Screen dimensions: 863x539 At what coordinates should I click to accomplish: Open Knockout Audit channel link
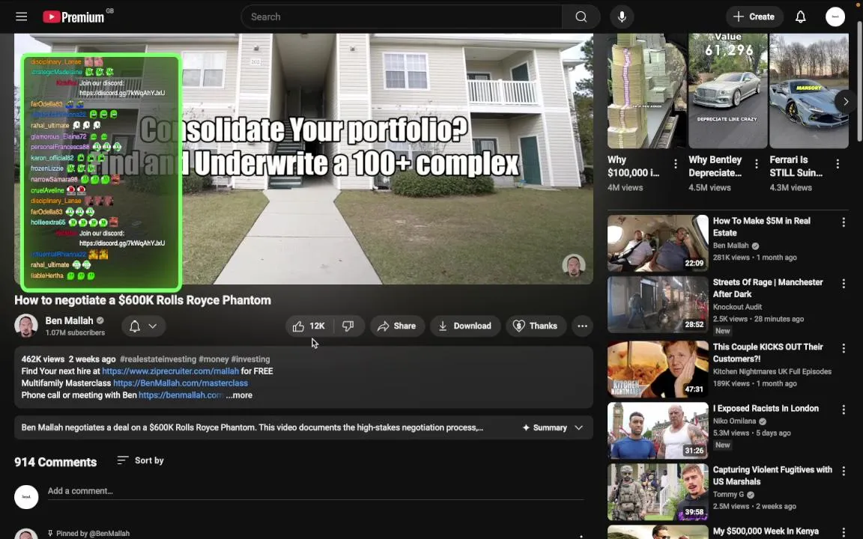click(x=737, y=307)
